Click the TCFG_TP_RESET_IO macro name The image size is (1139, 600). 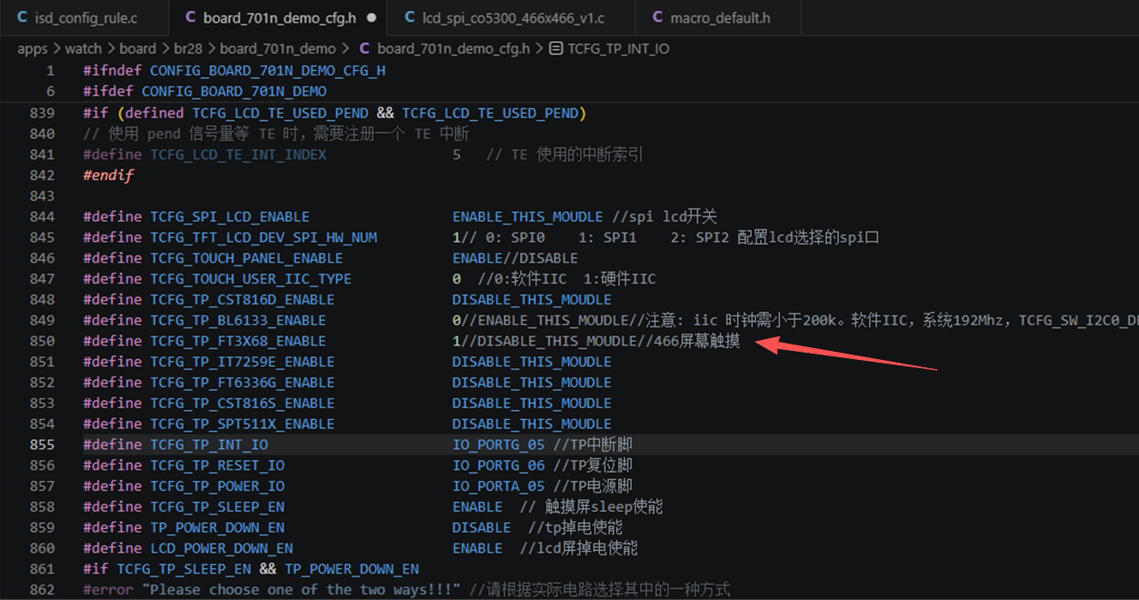point(217,466)
